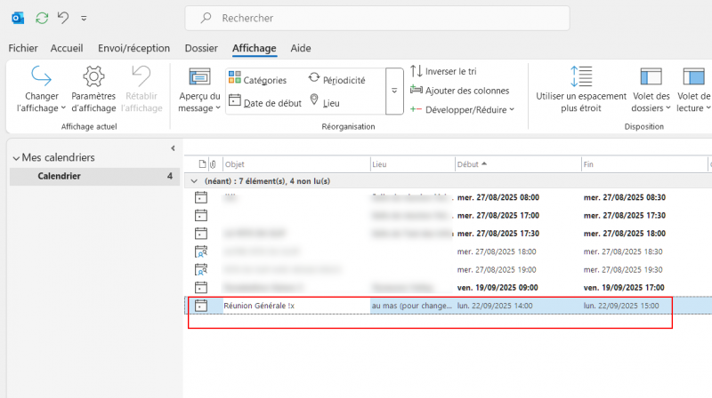Open Paramètres d'affichage gear icon
The height and width of the screenshot is (398, 712).
coord(93,76)
